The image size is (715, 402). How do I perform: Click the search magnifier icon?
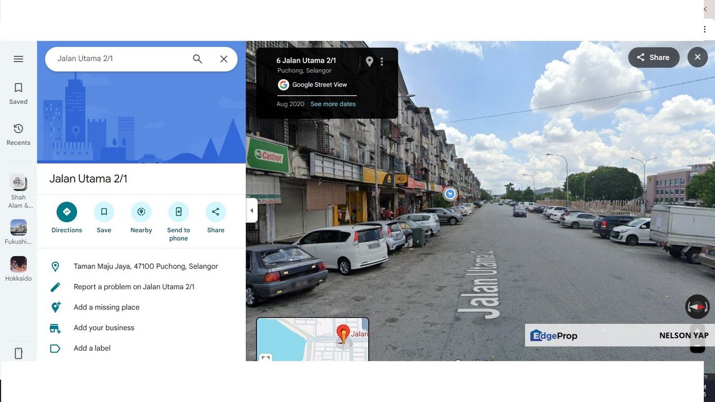[x=197, y=59]
